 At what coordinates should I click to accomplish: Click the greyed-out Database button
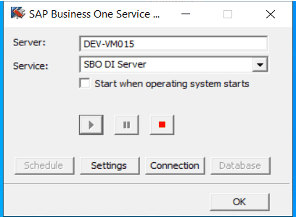point(240,166)
